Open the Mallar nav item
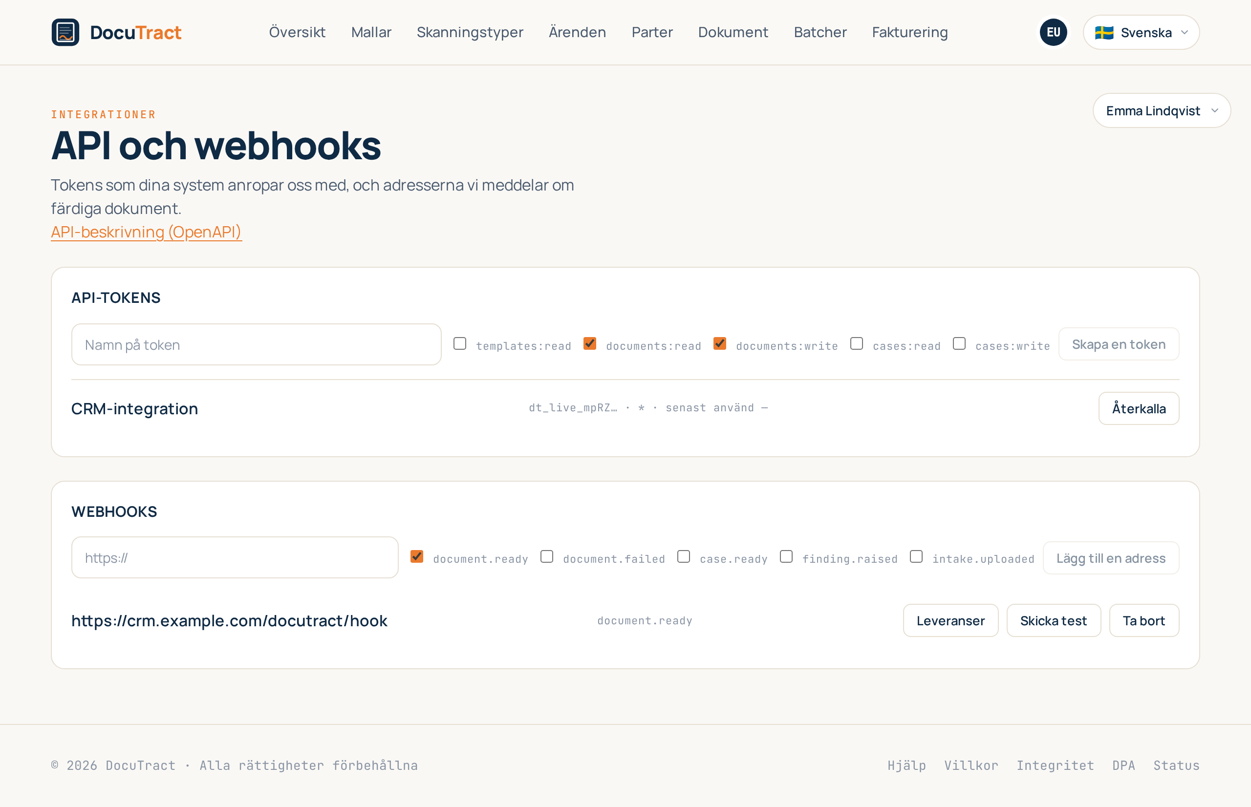Image resolution: width=1251 pixels, height=807 pixels. pos(371,33)
